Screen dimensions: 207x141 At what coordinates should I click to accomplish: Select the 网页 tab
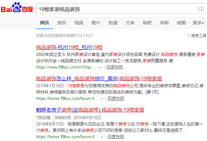pyautogui.click(x=45, y=23)
